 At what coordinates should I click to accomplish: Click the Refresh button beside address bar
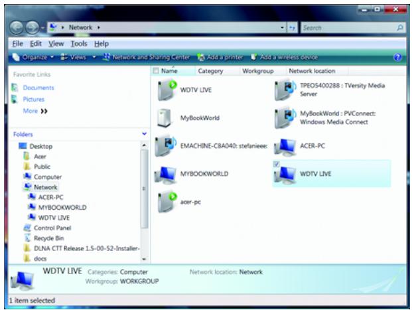292,27
